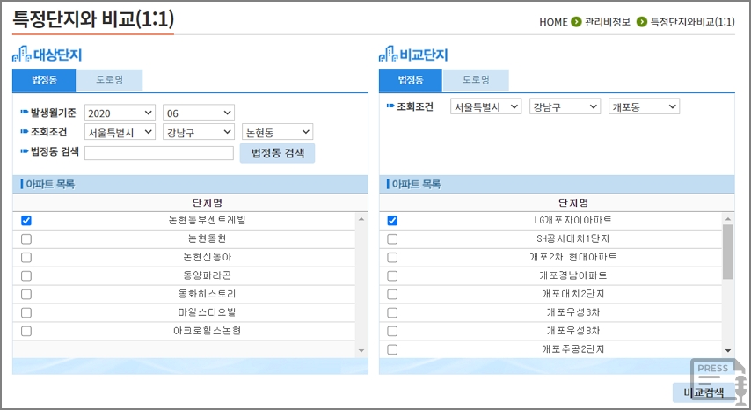Uncheck the 논현동부센트레빌 checkbox
Screen dimensions: 751x410
pyautogui.click(x=26, y=221)
